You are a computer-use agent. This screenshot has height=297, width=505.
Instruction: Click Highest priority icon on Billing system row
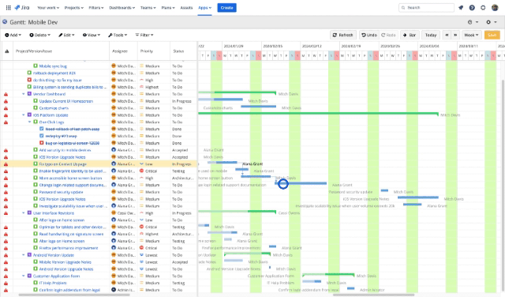pos(141,87)
